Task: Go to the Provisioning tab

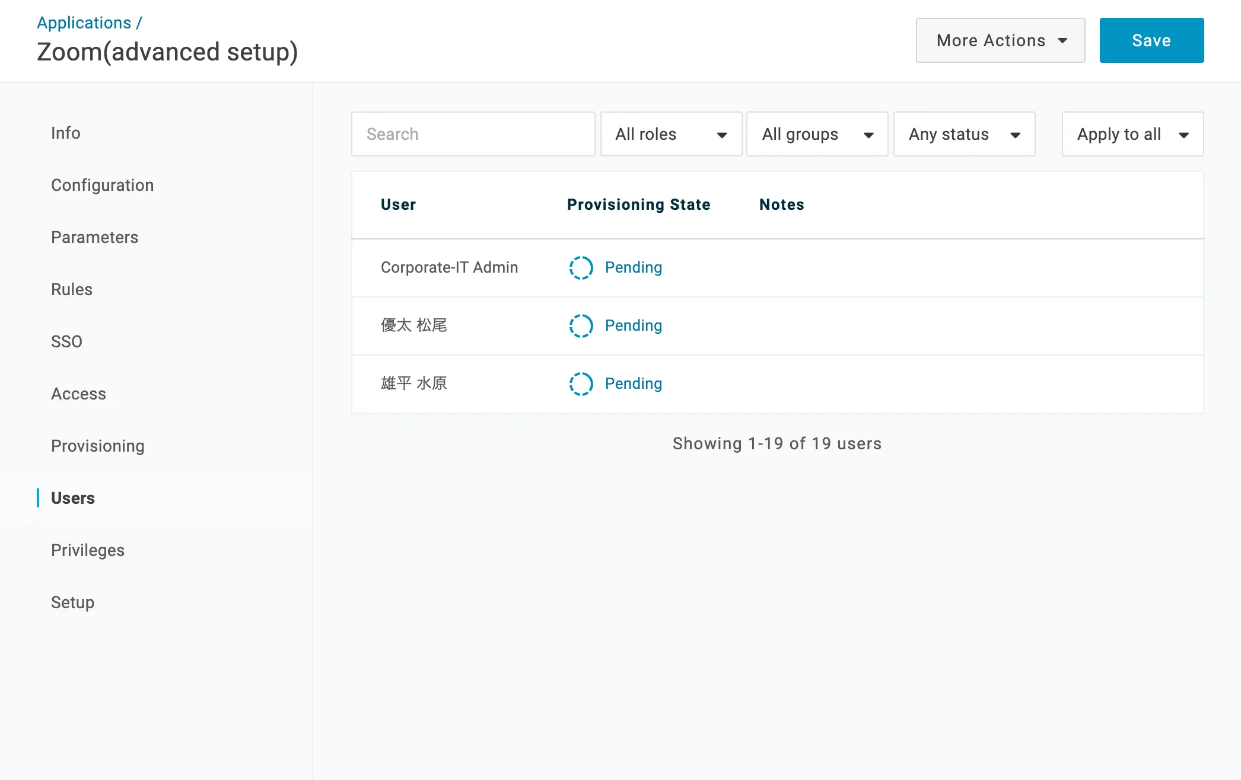Action: coord(97,446)
